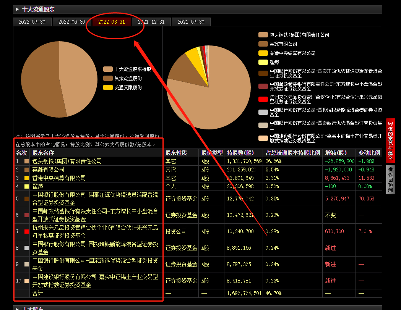Open shareholder 包头钢铁(集团)有限责任公司 in table

coord(67,161)
